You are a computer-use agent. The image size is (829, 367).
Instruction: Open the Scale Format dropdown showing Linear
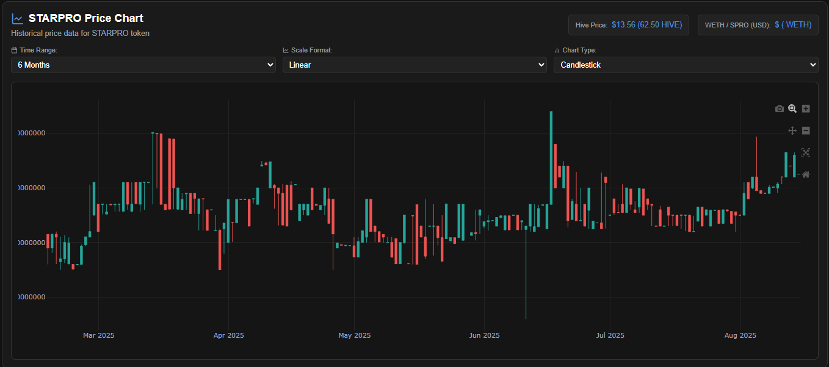415,65
